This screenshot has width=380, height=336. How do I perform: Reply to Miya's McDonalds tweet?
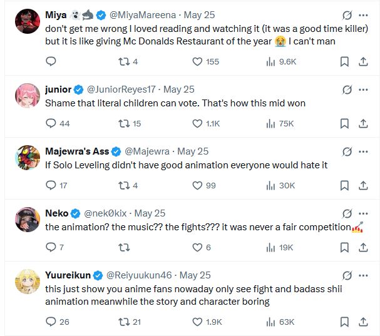click(x=51, y=61)
